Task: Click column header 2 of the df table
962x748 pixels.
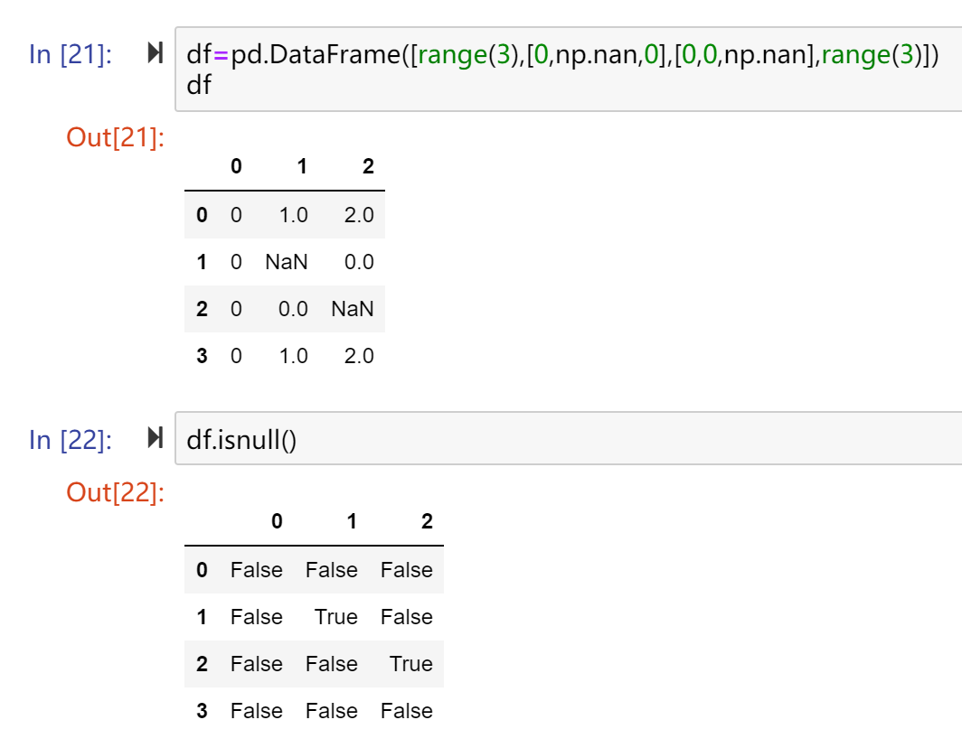Action: point(368,166)
